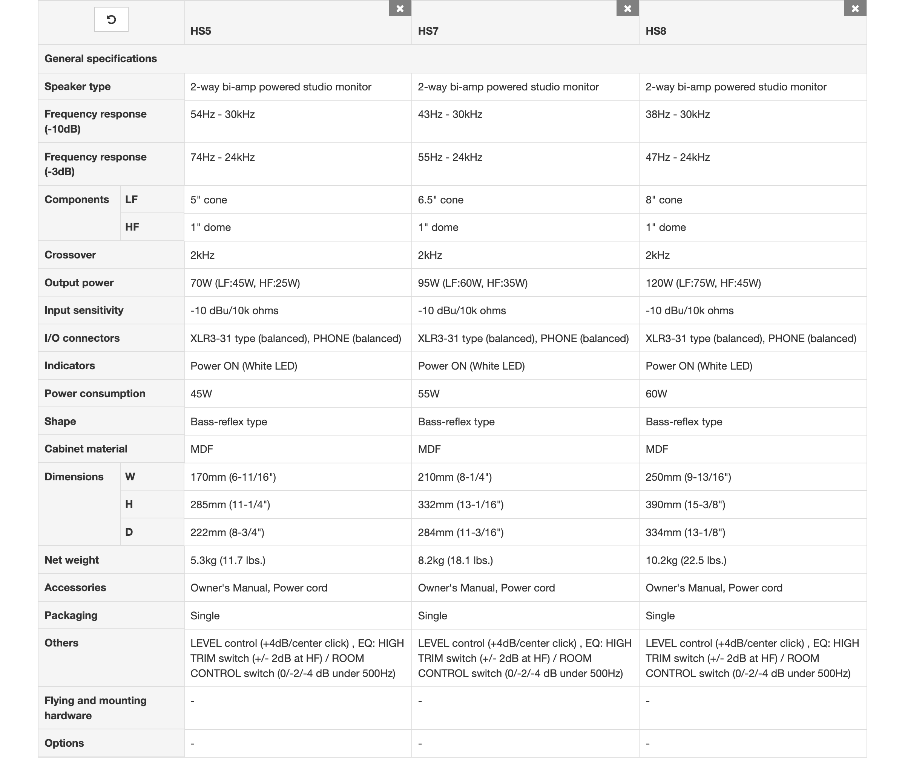Image resolution: width=905 pixels, height=758 pixels.
Task: Click the LEVEL control description cell for HS5
Action: click(298, 659)
